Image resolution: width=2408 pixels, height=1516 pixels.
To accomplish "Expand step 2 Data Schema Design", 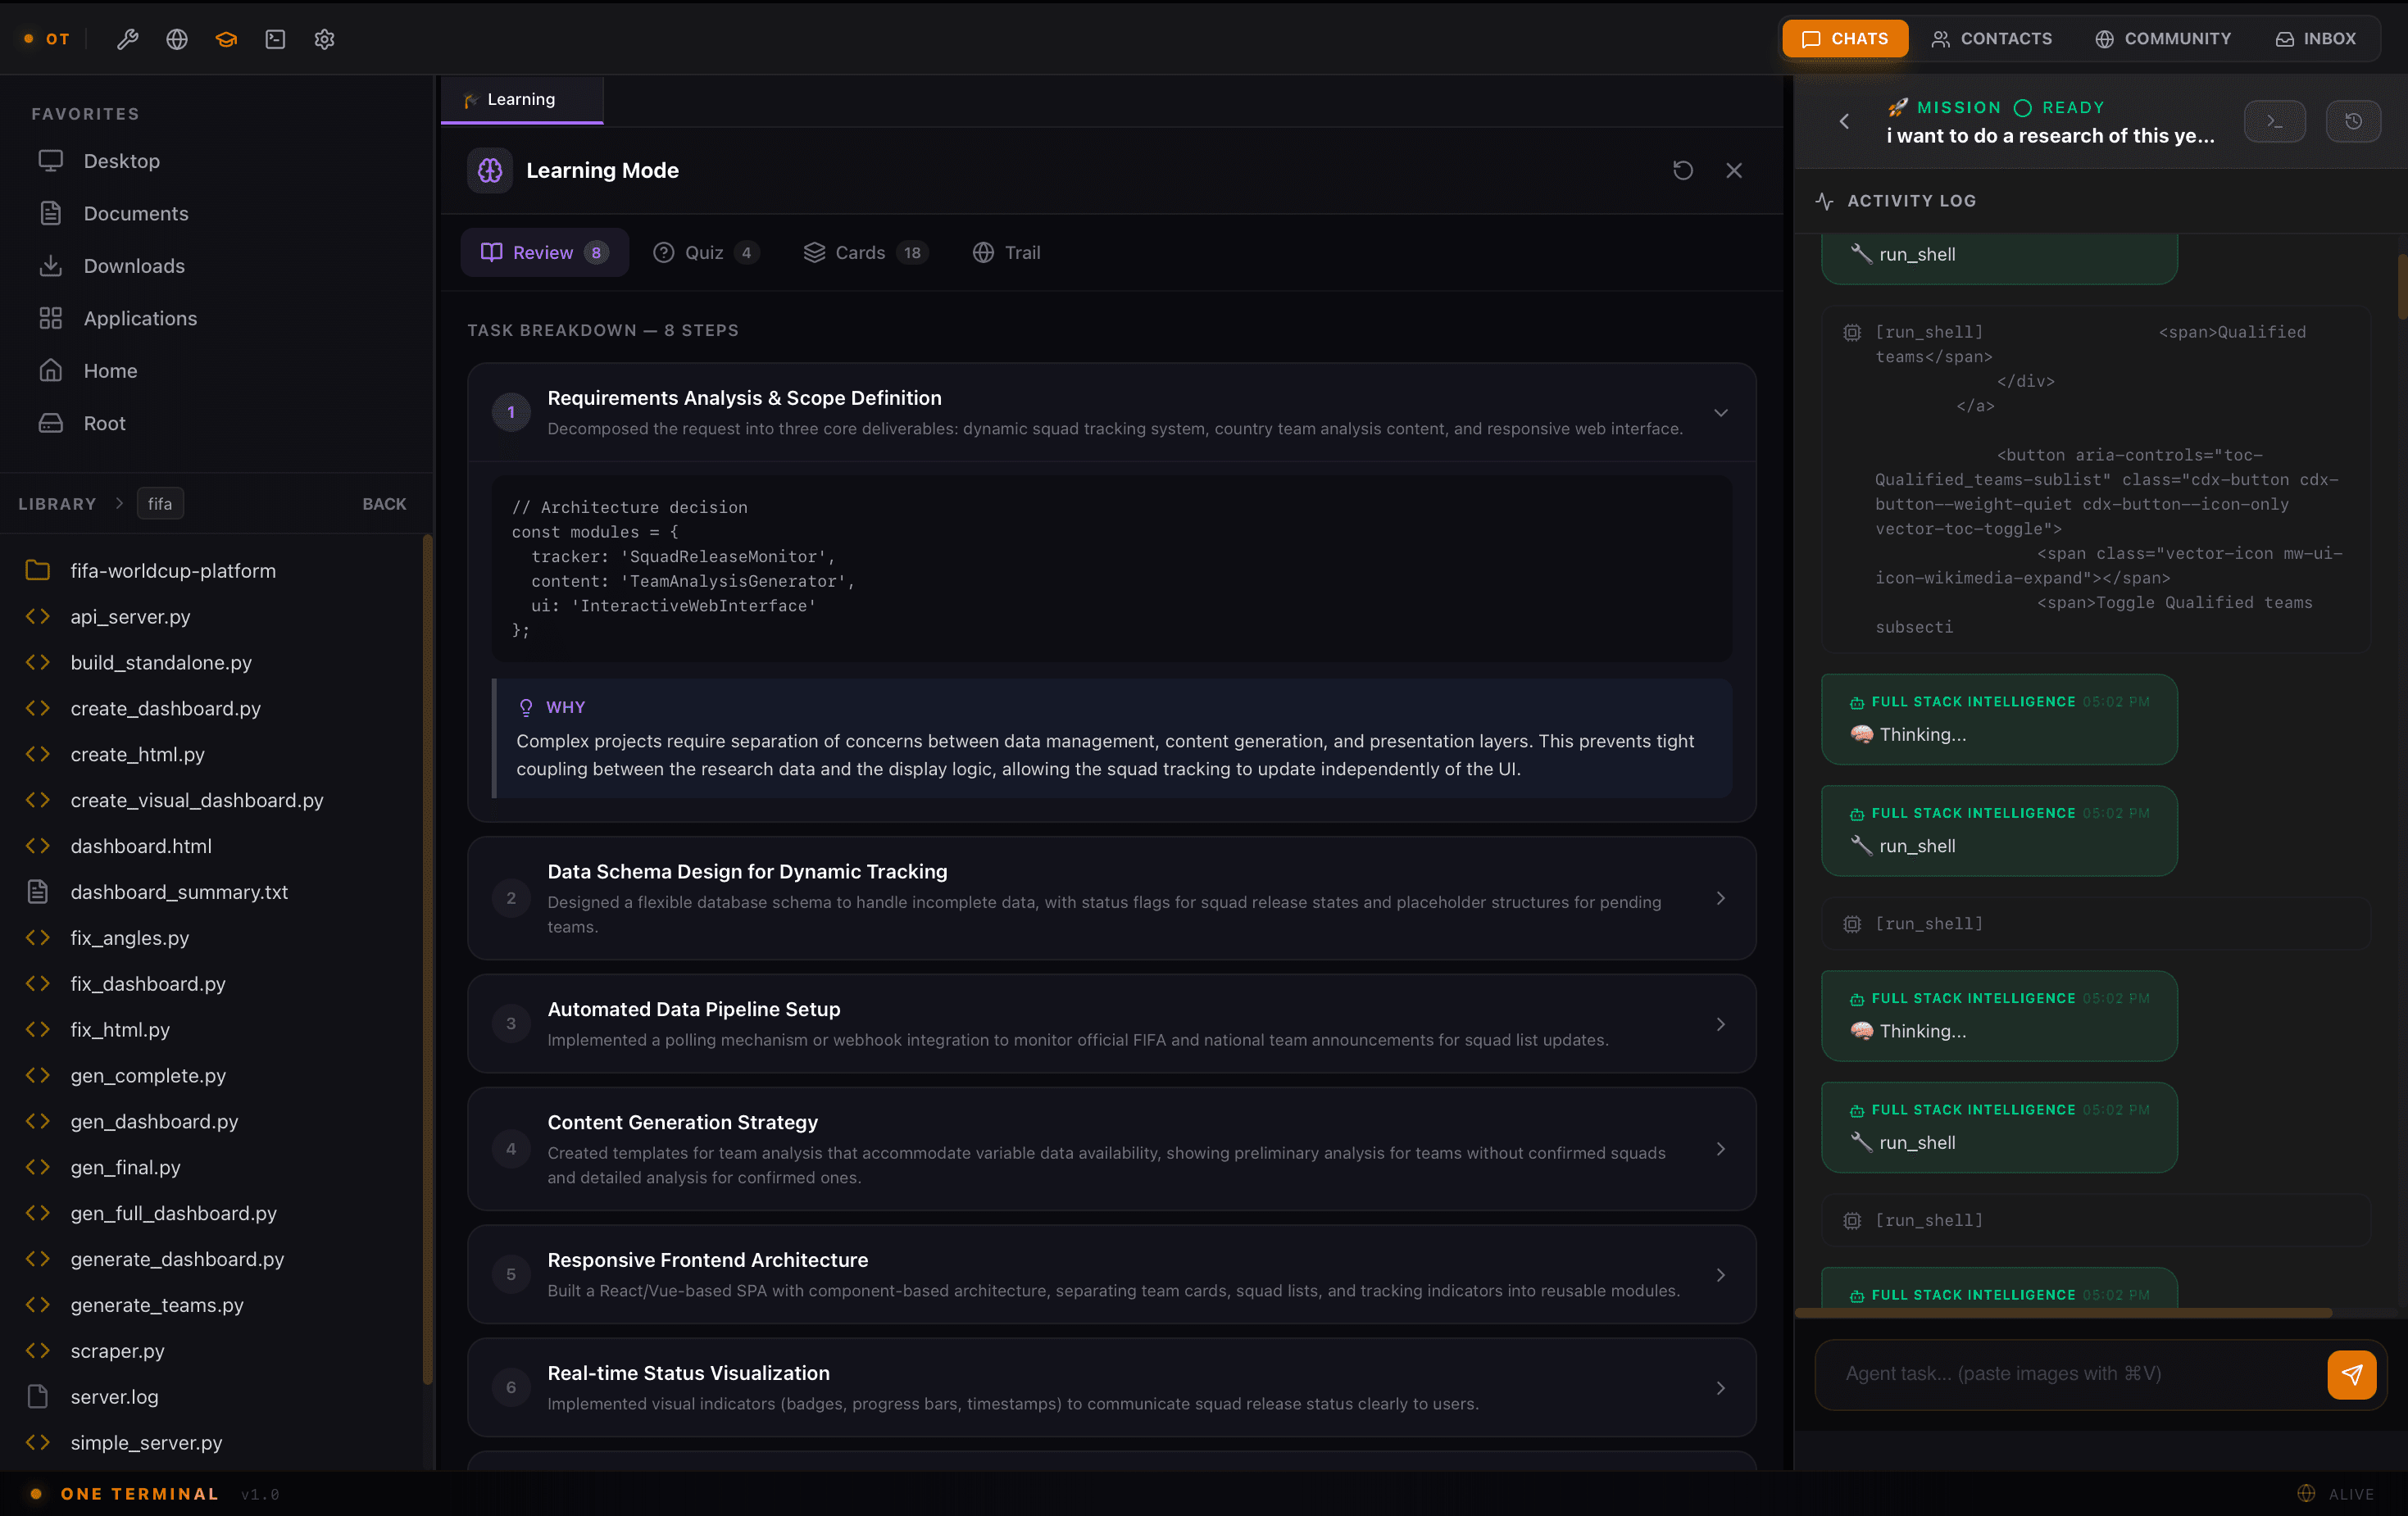I will pos(1721,898).
